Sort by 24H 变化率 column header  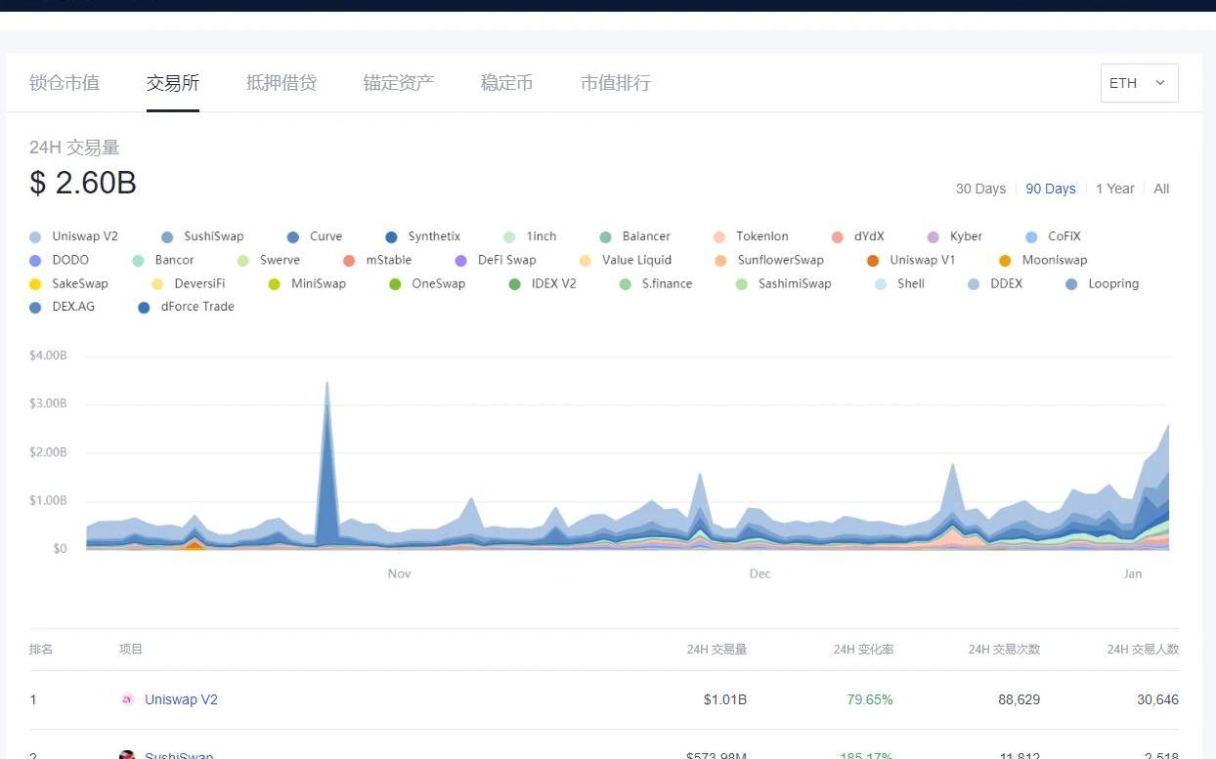pyautogui.click(x=863, y=650)
